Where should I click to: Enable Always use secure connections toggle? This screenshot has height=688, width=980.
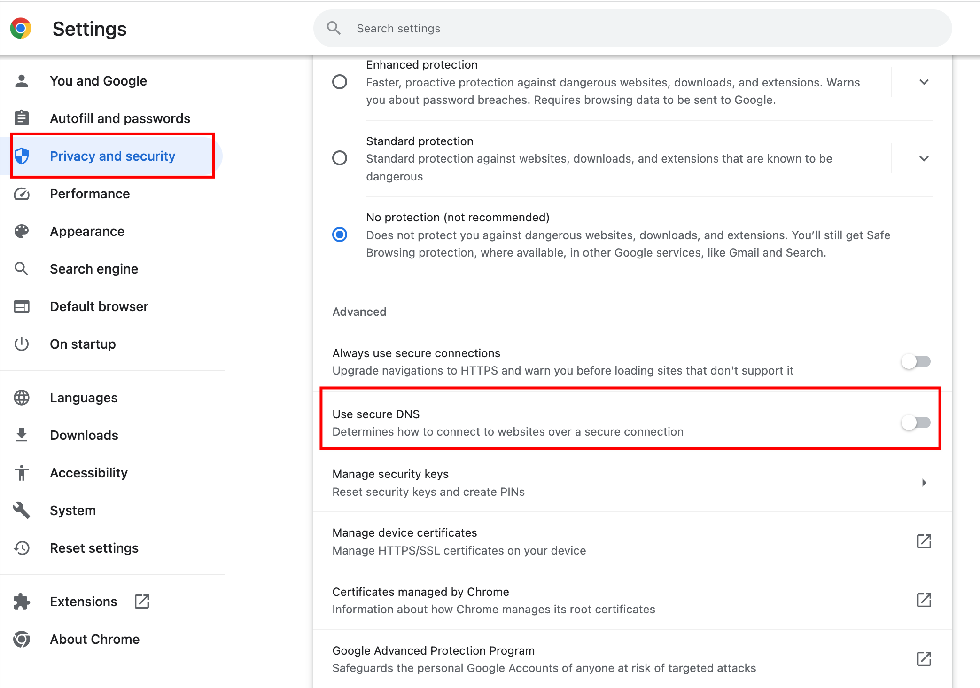point(916,361)
